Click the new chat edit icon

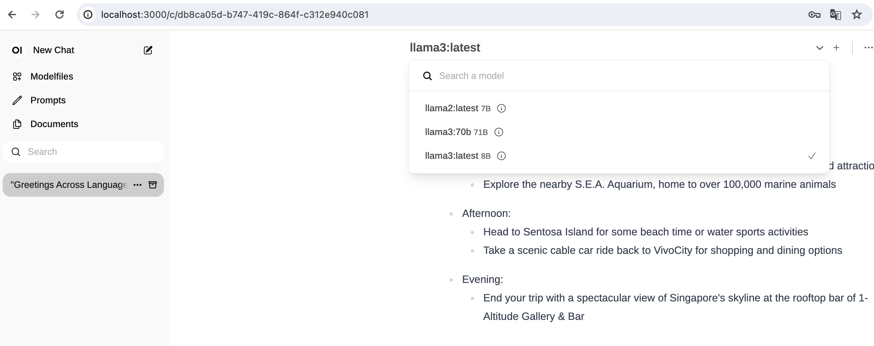(x=148, y=50)
